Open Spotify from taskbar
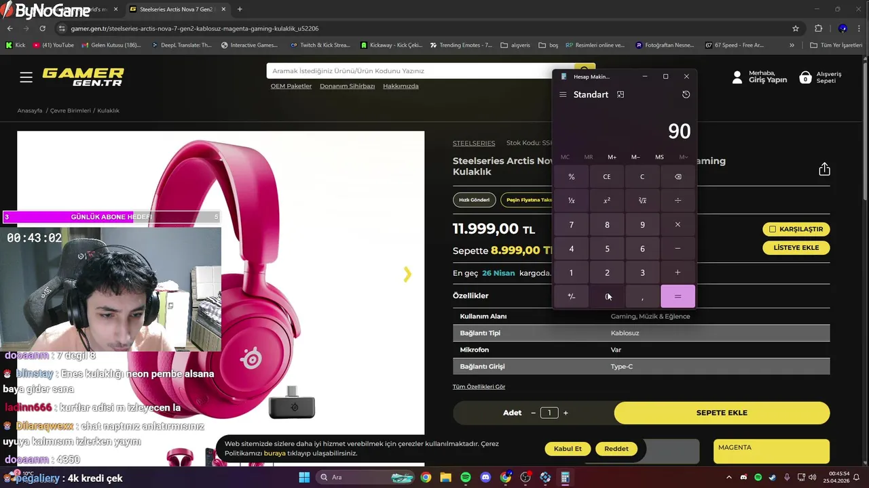This screenshot has height=488, width=869. tap(466, 477)
